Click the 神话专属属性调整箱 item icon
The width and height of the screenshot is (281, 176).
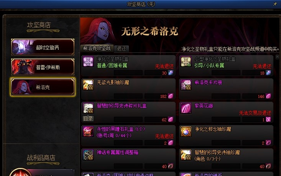pos(88,155)
